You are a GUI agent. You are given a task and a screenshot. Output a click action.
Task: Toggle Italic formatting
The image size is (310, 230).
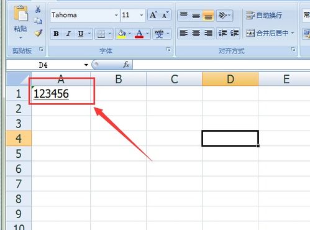pos(68,34)
